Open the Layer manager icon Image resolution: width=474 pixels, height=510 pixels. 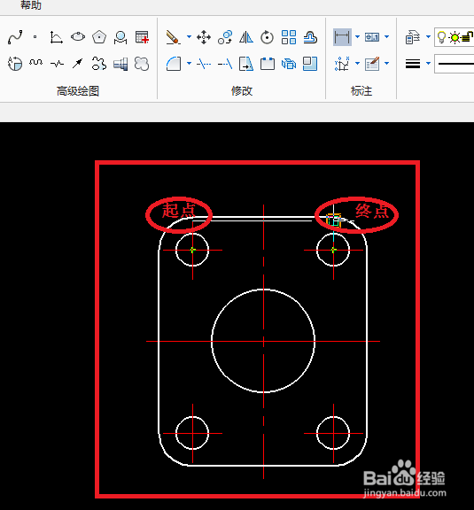pyautogui.click(x=413, y=37)
